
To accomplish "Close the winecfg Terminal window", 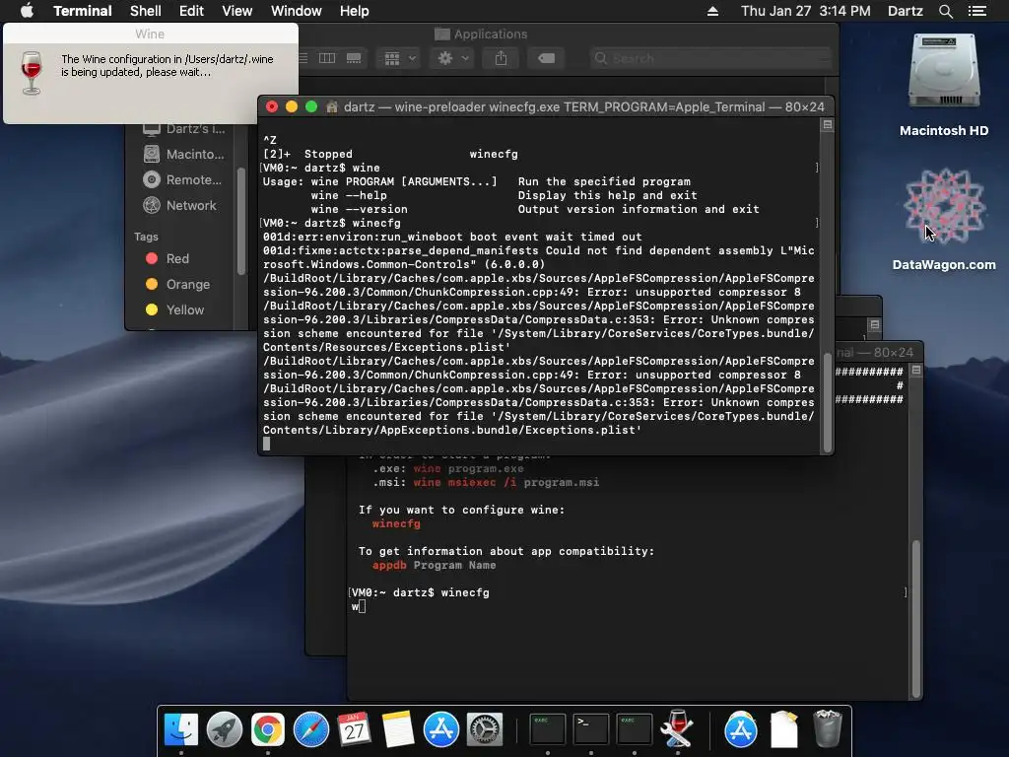I will 272,106.
